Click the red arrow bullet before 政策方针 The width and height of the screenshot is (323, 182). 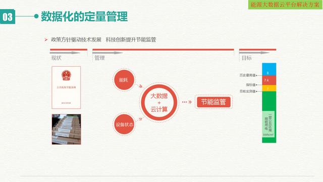point(46,39)
